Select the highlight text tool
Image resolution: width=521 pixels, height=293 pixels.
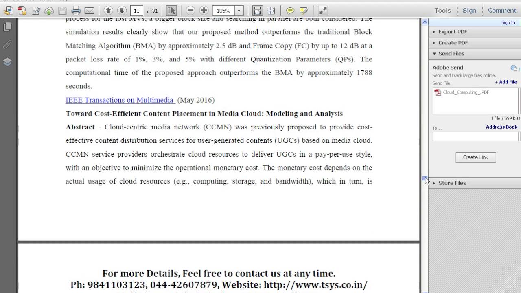coord(304,11)
